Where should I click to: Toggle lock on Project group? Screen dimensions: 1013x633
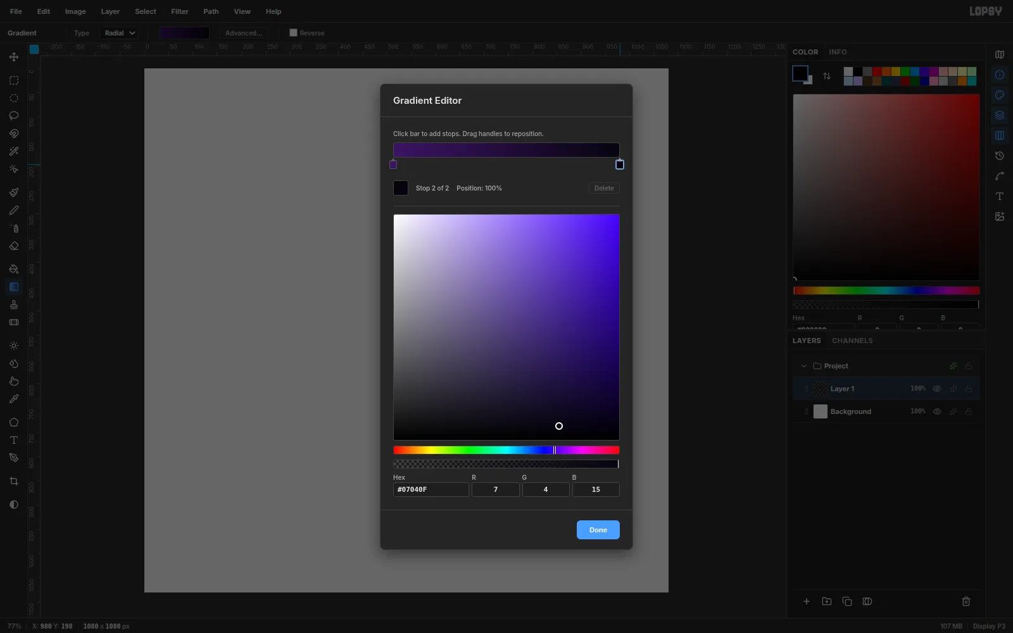(969, 366)
